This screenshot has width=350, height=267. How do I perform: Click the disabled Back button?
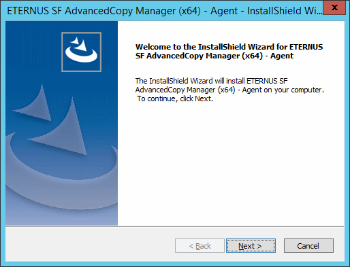[x=200, y=246]
